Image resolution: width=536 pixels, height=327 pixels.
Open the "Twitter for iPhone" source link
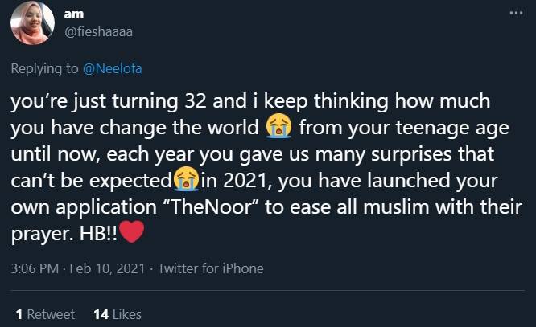(211, 268)
